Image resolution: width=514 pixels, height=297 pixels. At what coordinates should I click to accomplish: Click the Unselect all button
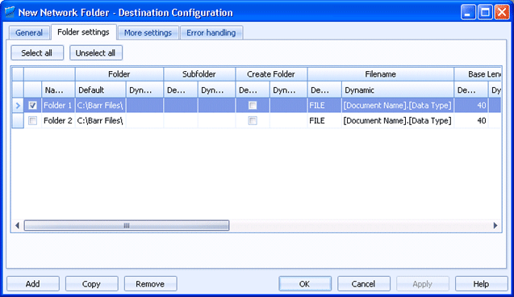[96, 52]
